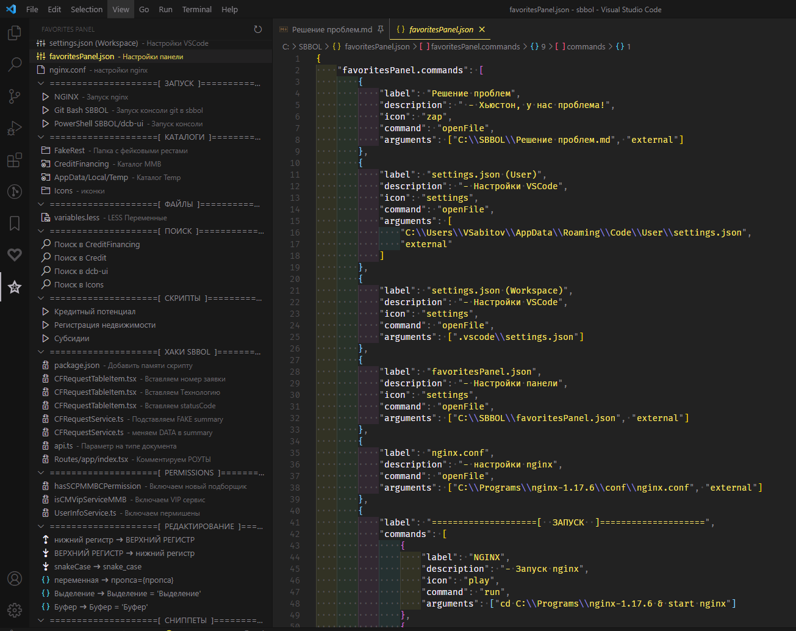
Task: Open the Search view in activity bar
Action: click(x=15, y=64)
